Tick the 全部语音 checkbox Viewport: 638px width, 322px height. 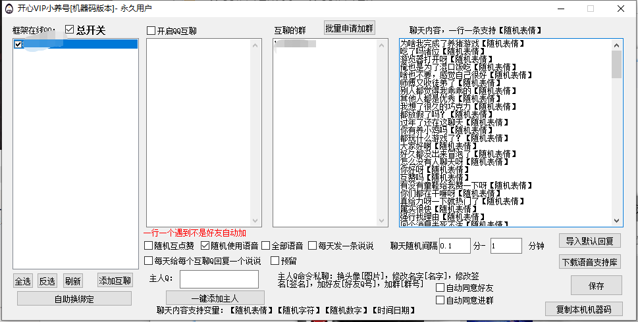tap(266, 246)
